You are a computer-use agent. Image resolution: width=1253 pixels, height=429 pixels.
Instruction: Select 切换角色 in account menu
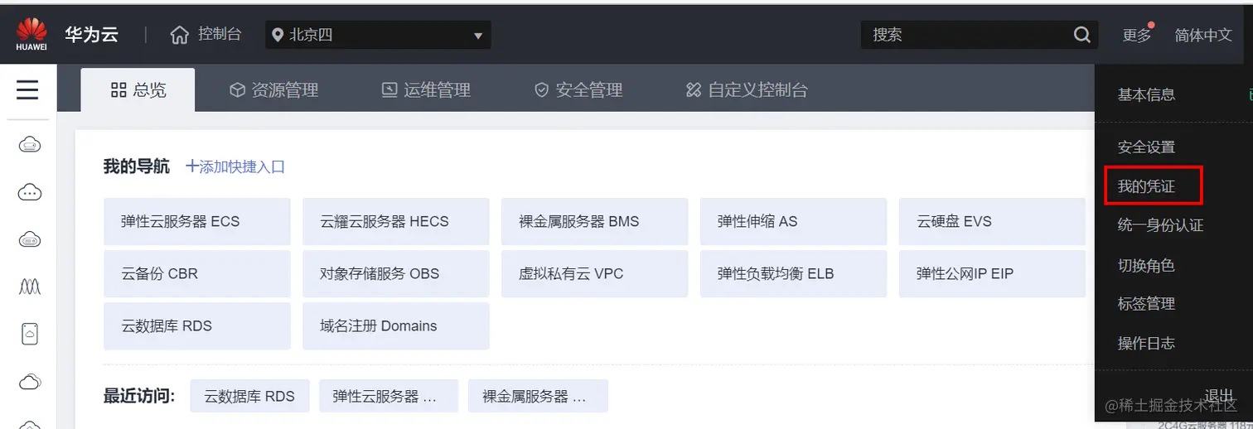1146,265
